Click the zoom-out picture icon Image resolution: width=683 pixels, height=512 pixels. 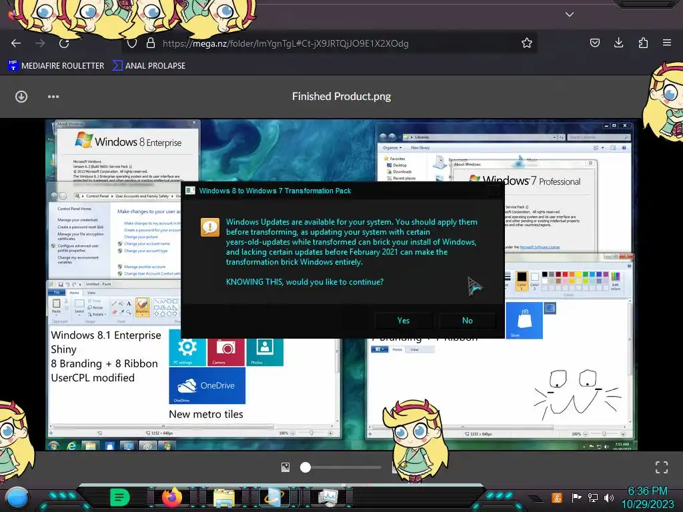[285, 467]
